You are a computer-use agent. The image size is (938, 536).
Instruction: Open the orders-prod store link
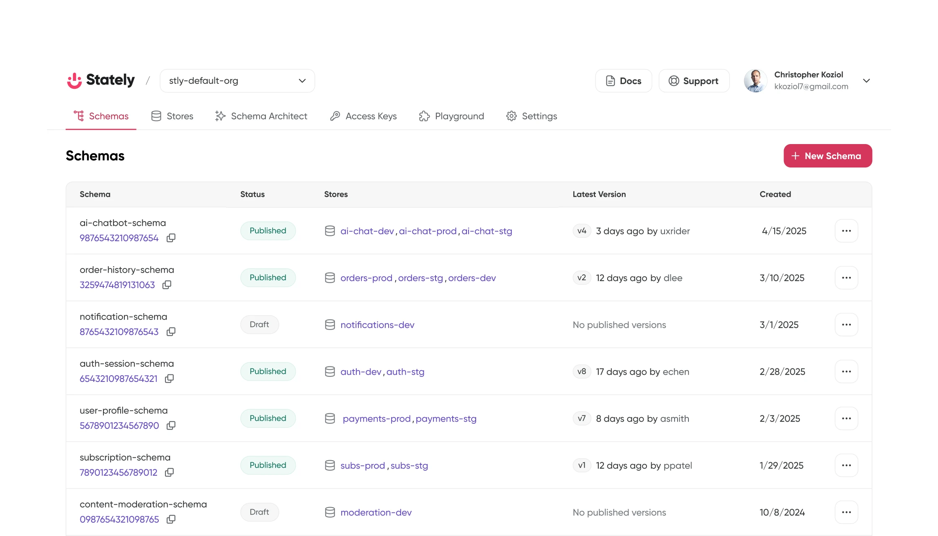point(366,278)
